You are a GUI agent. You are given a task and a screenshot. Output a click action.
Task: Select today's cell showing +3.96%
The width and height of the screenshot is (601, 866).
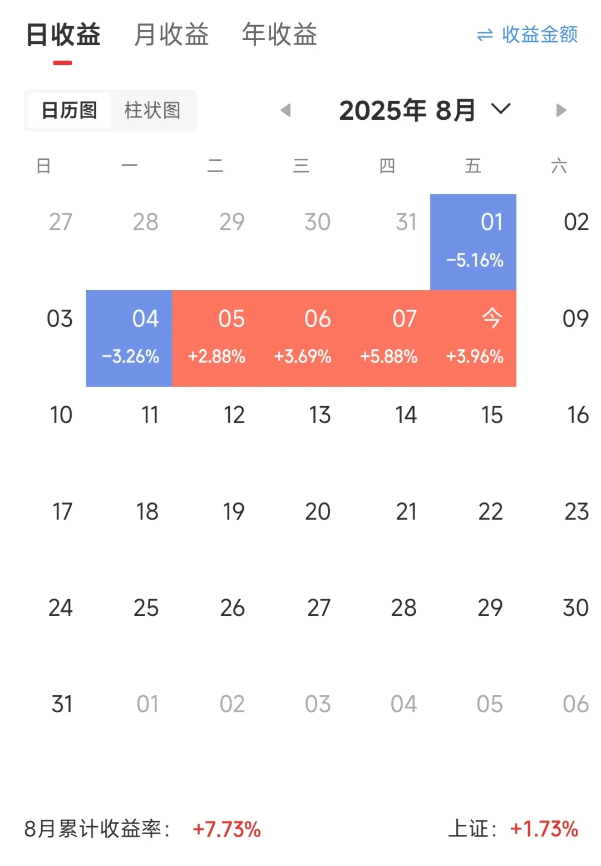coord(474,338)
